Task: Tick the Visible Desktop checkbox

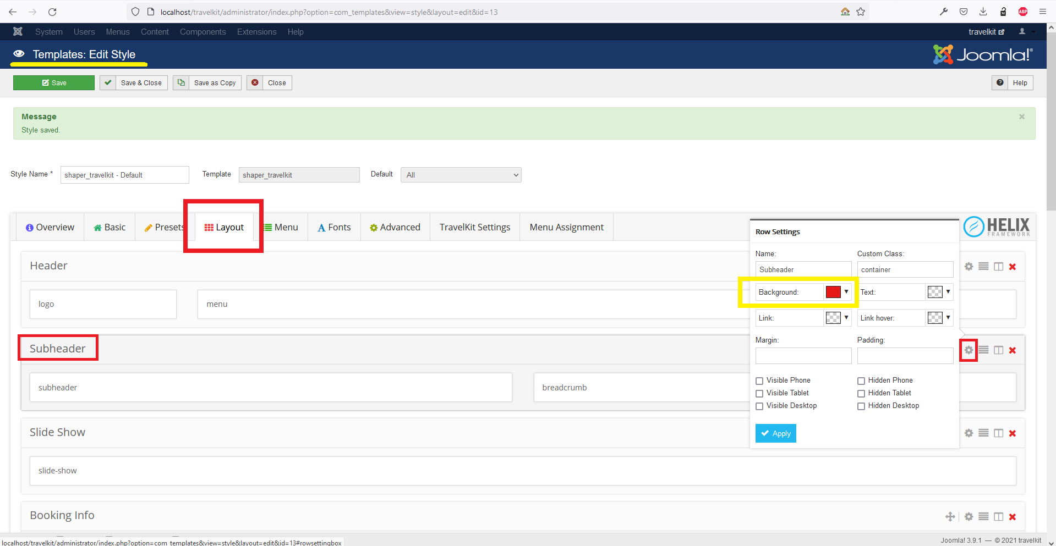Action: point(759,406)
